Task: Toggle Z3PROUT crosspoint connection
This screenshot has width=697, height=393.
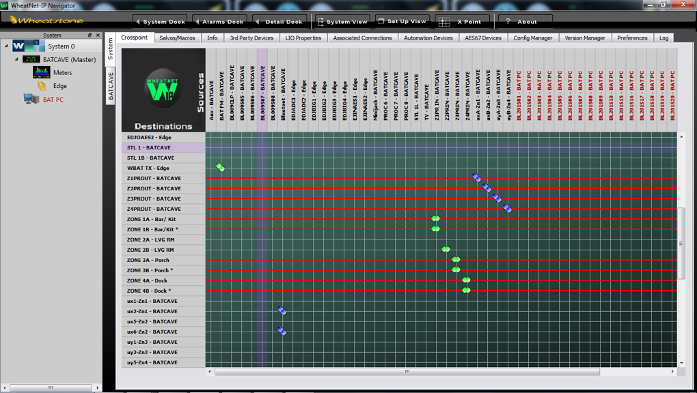Action: pos(497,198)
